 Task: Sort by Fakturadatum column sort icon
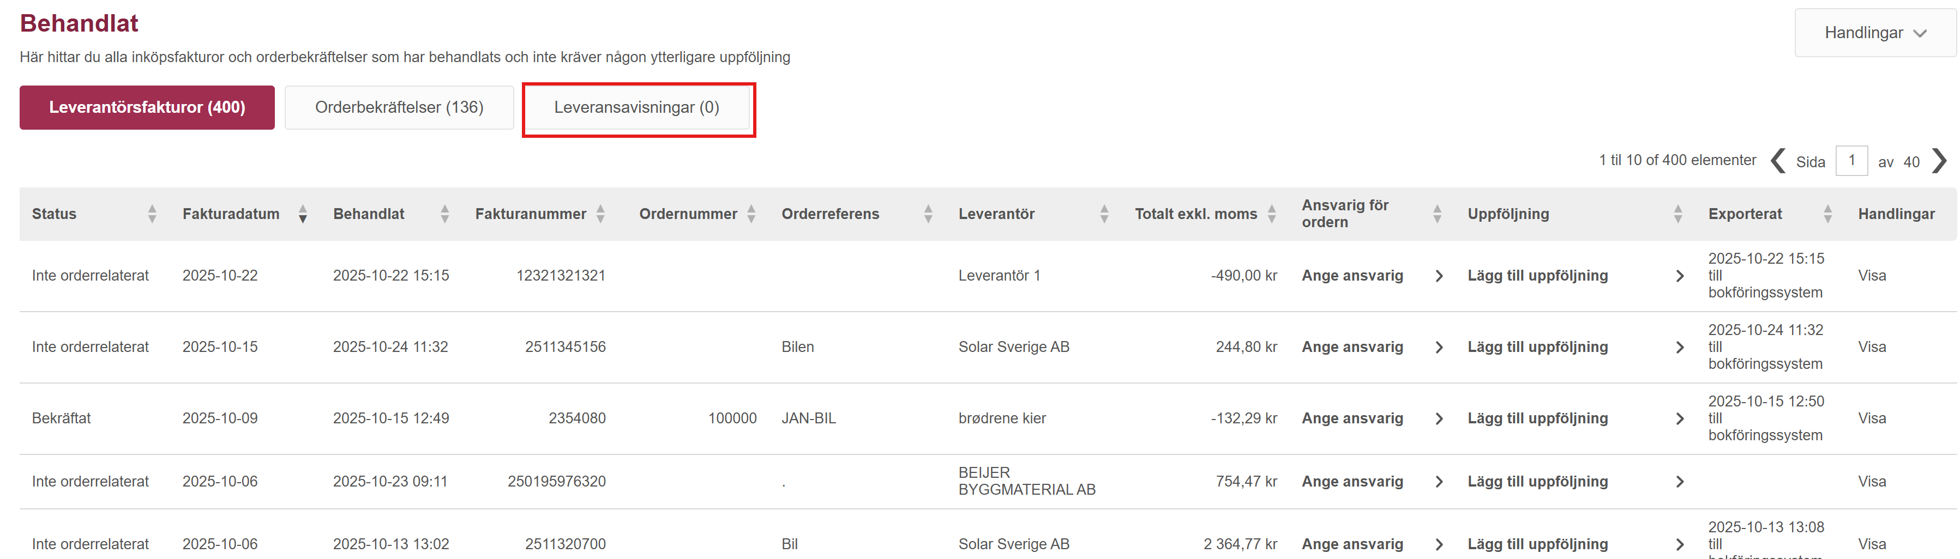coord(303,214)
